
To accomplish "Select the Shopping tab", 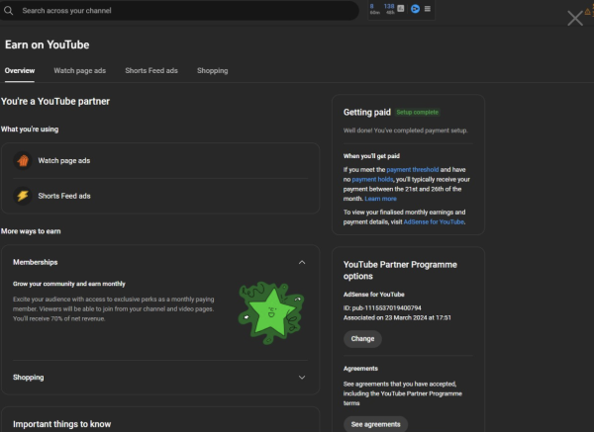I will pyautogui.click(x=212, y=71).
